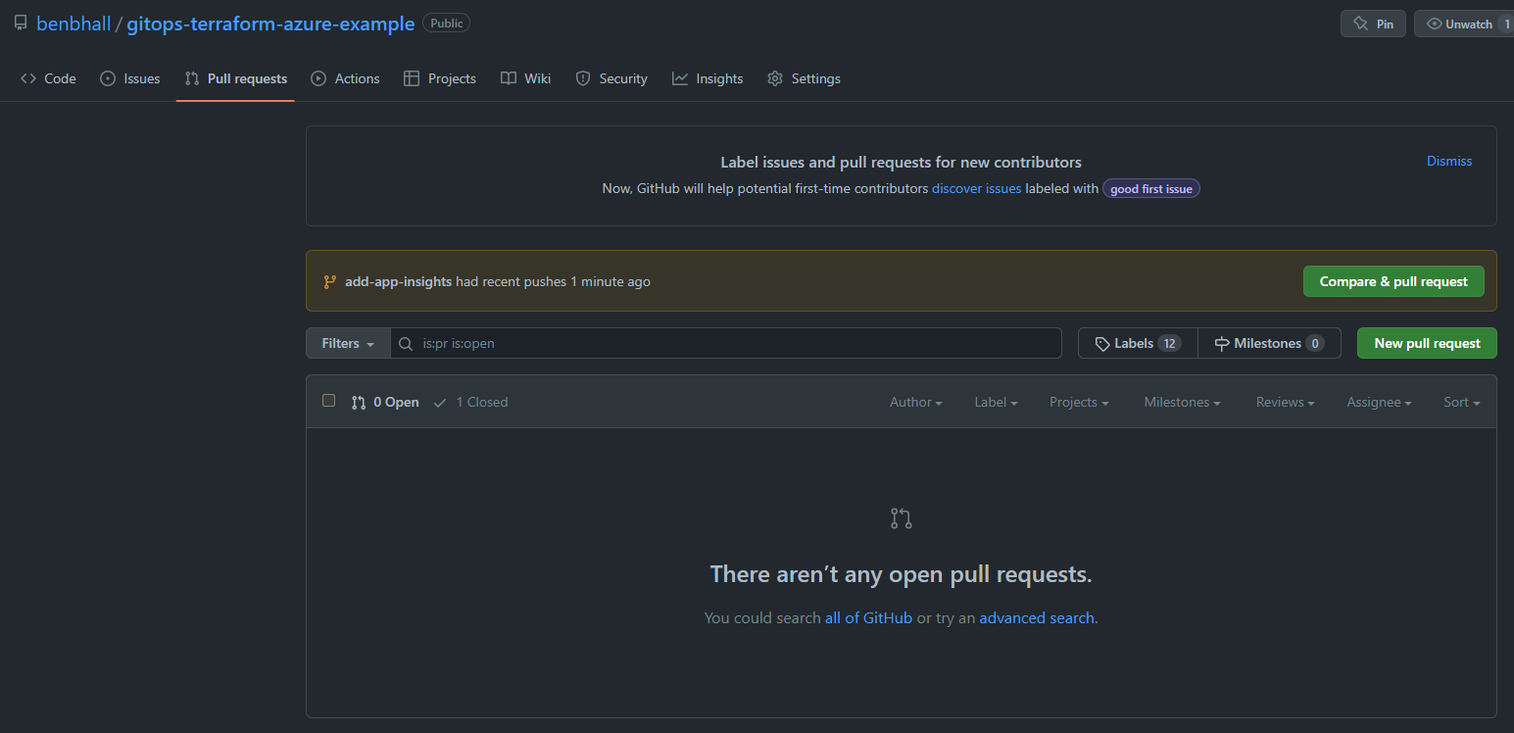Follow the 'discover issues' link
Screen dimensions: 1514x733
click(976, 188)
